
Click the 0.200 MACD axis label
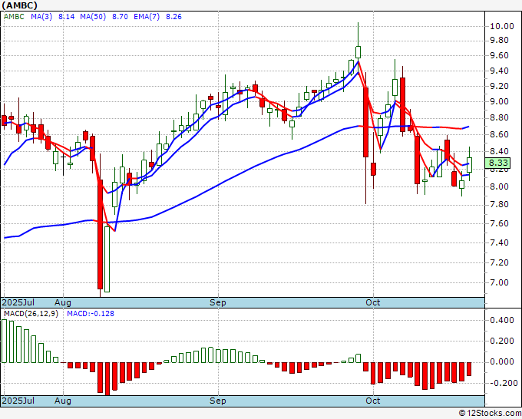coord(502,341)
